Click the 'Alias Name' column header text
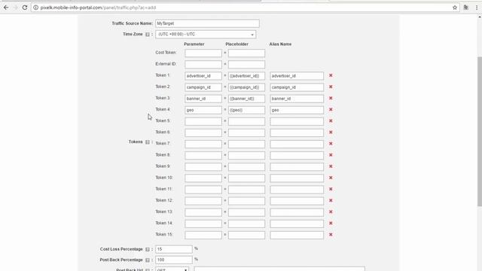This screenshot has height=271, width=482. (x=280, y=44)
